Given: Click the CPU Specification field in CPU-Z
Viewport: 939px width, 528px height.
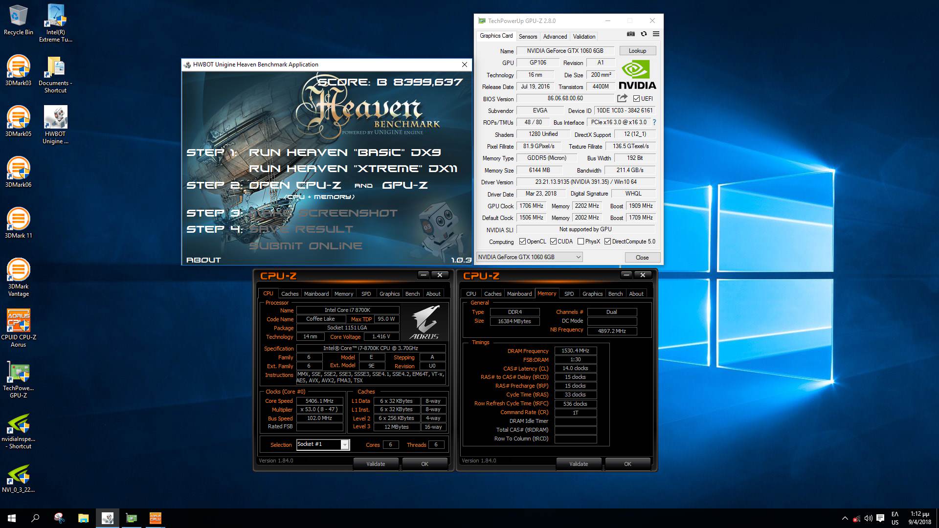Looking at the screenshot, I should coord(371,349).
